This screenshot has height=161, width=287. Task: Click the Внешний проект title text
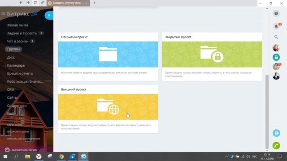(x=74, y=89)
